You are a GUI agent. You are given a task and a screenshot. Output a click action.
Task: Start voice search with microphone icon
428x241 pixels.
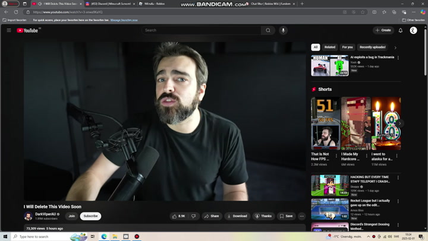[x=283, y=30]
